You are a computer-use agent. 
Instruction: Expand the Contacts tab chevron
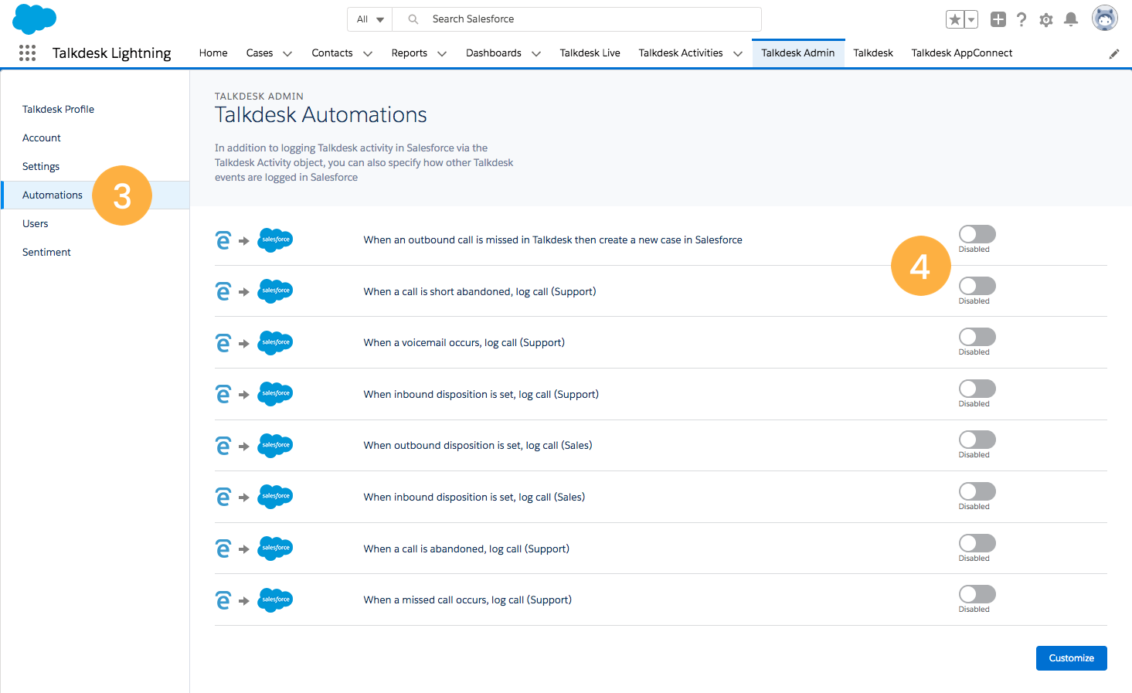click(368, 53)
